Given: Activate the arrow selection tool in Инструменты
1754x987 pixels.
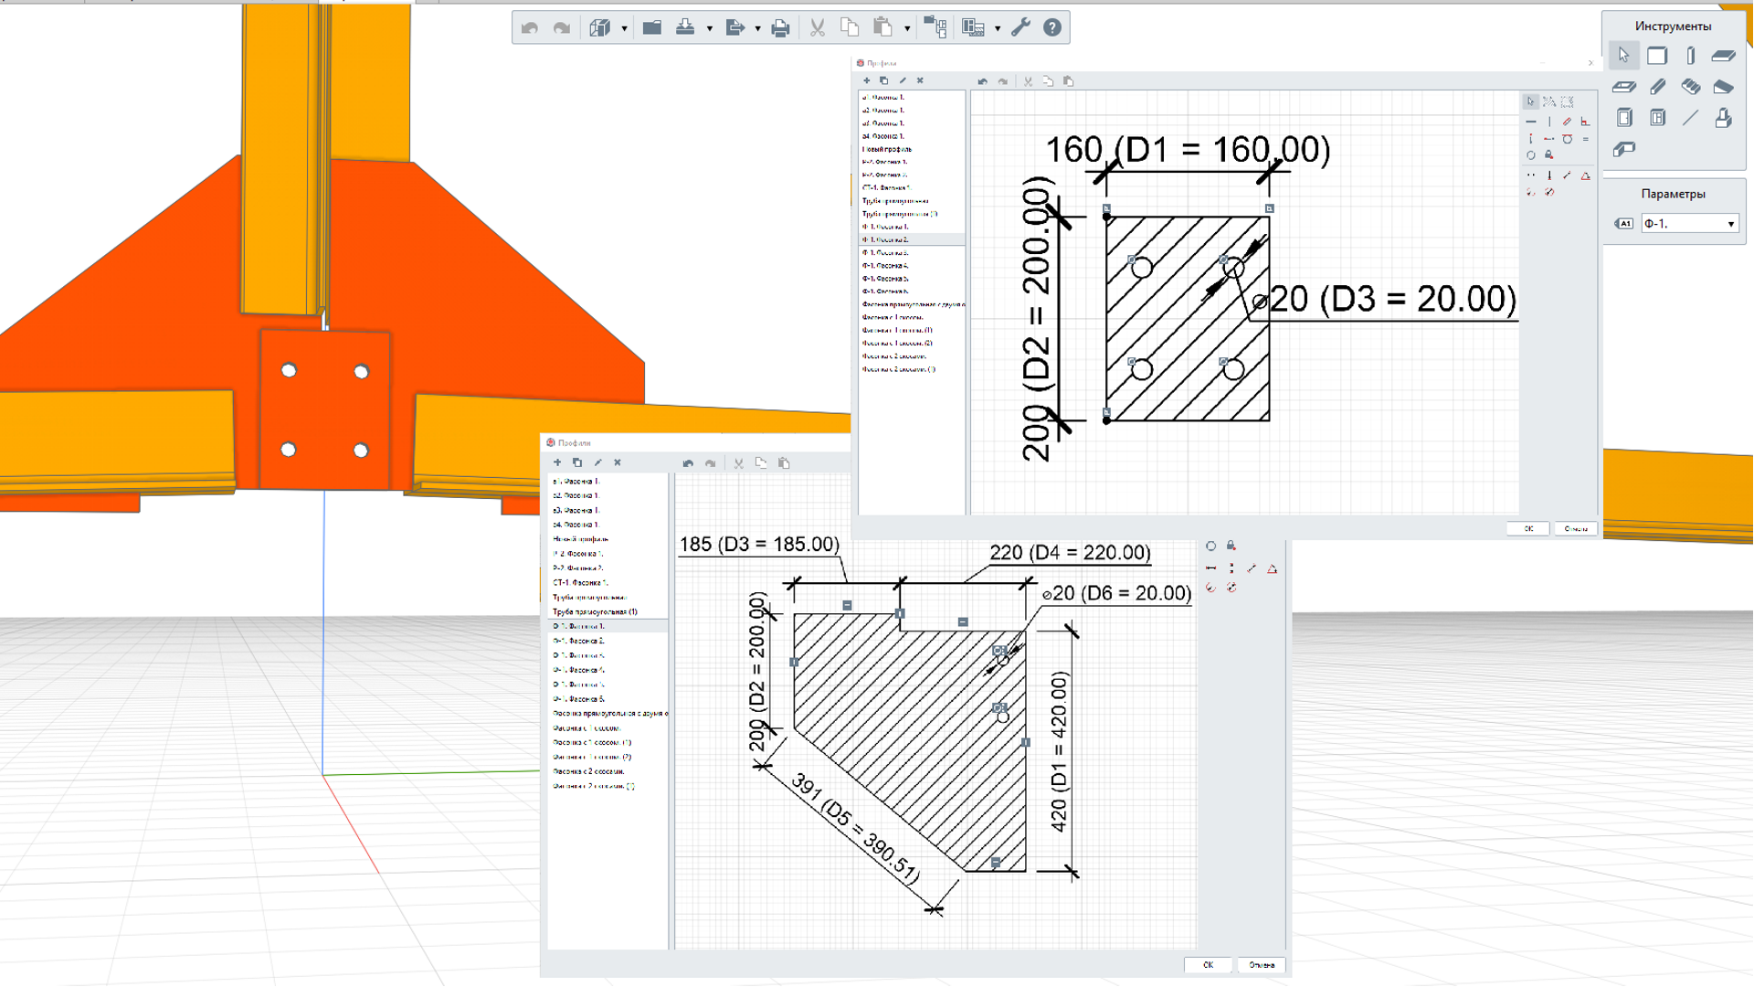Looking at the screenshot, I should pos(1623,56).
